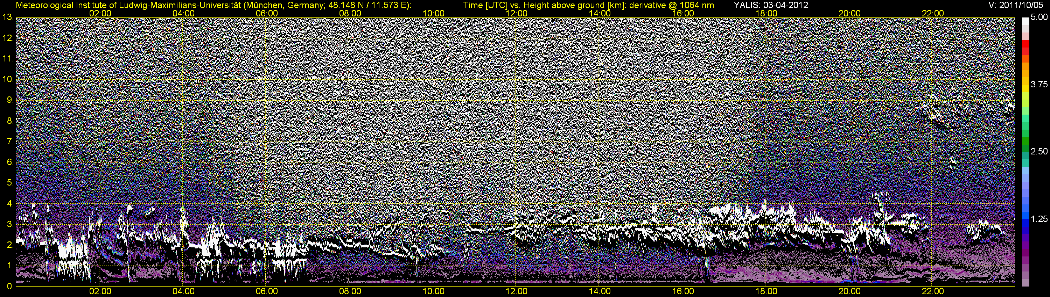Select the 02:00 label on the bottom time axis
Screen dimensions: 1050x297
pos(100,291)
